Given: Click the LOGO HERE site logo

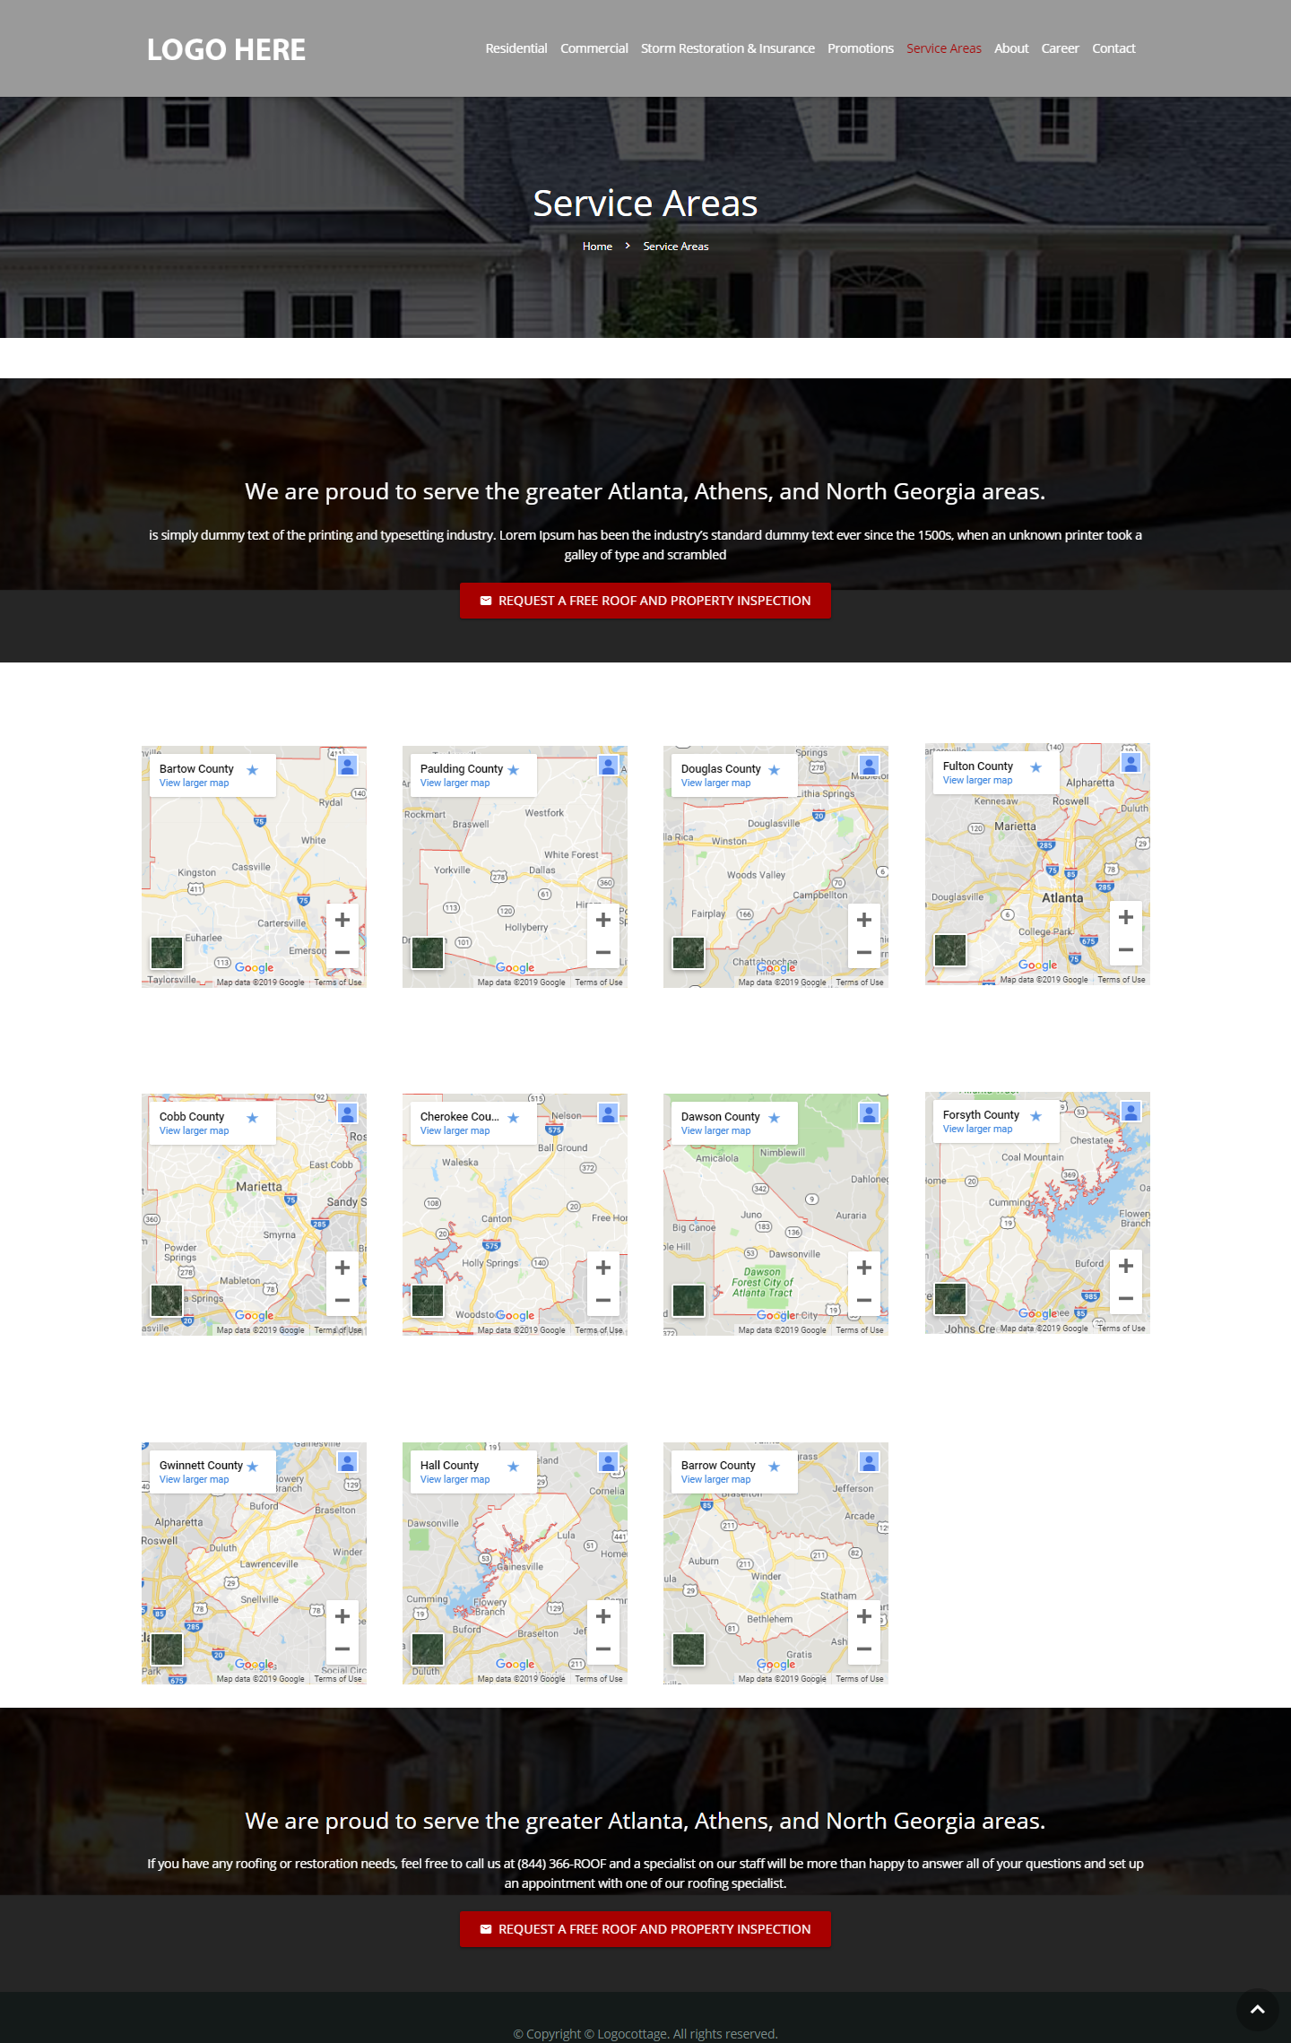Looking at the screenshot, I should pos(226,49).
